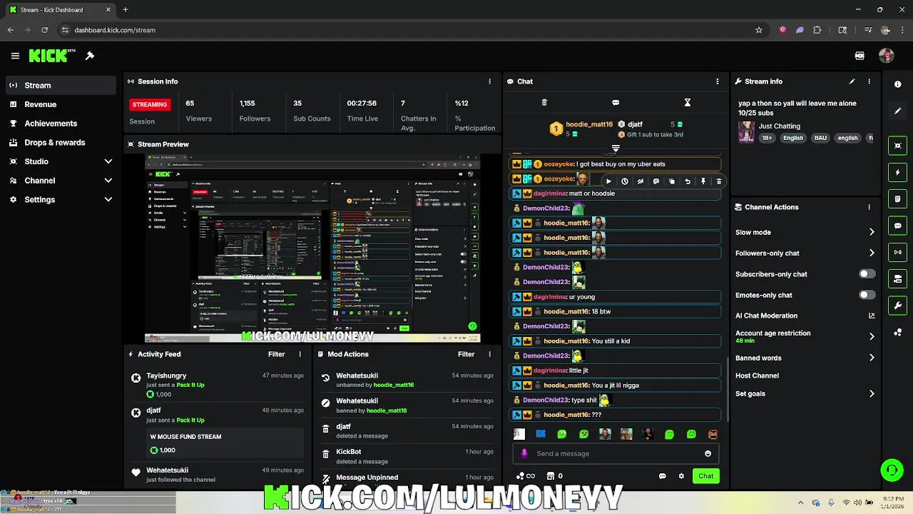Image resolution: width=913 pixels, height=514 pixels.
Task: Click the Stream Preview thumbnail
Action: pyautogui.click(x=312, y=248)
